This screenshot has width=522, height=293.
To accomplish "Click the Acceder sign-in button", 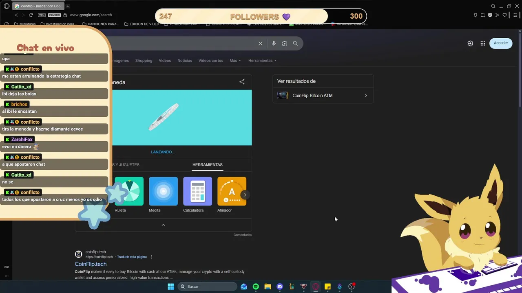I will click(x=501, y=43).
